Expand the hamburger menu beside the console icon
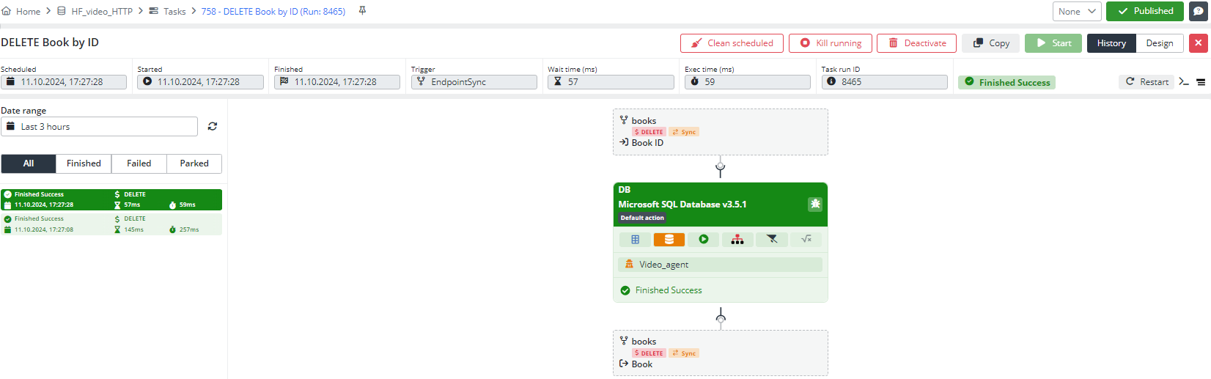 (x=1201, y=82)
